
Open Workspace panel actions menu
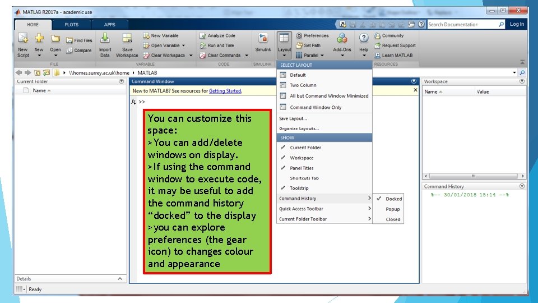click(522, 81)
